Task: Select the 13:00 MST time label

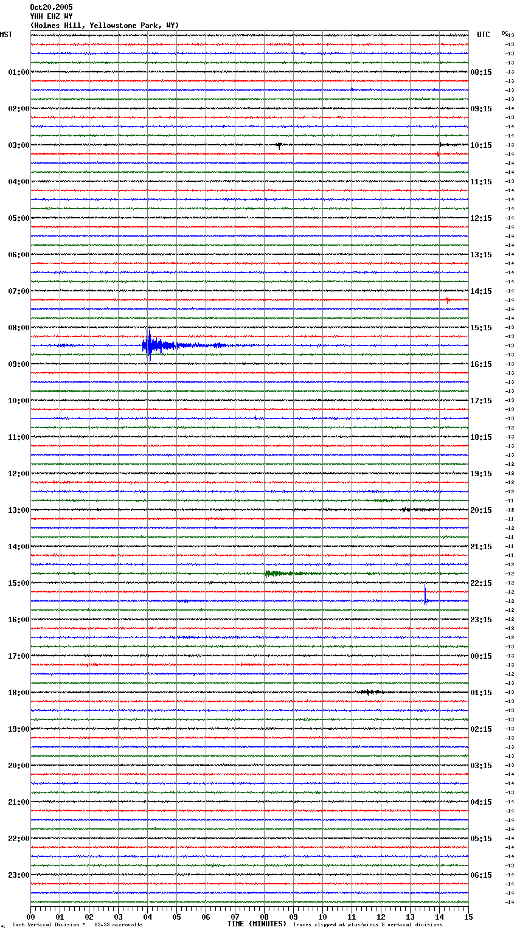Action: 19,510
